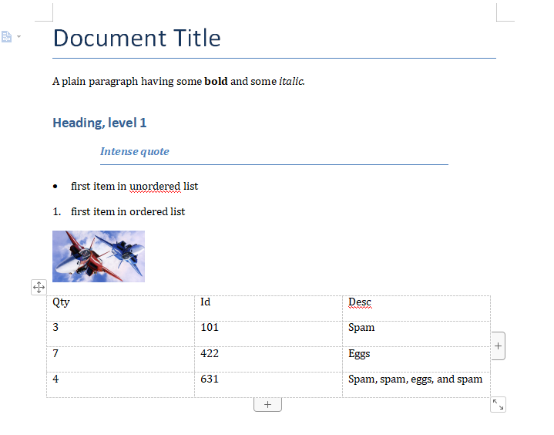
Task: Click the table move handle icon
Action: point(39,287)
